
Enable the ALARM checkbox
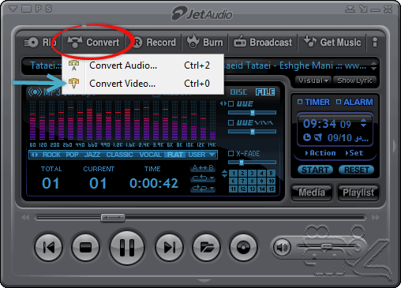pos(339,102)
